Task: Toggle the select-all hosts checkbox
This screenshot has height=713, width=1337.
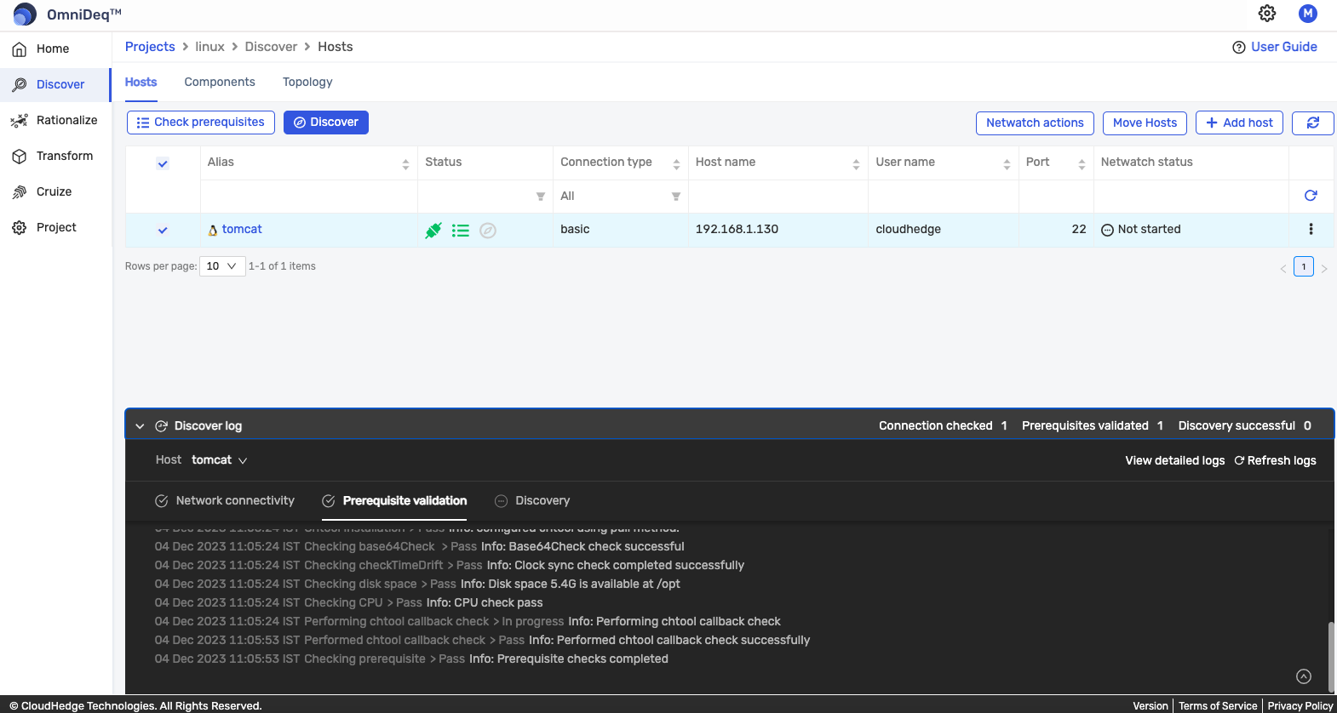Action: [x=163, y=163]
